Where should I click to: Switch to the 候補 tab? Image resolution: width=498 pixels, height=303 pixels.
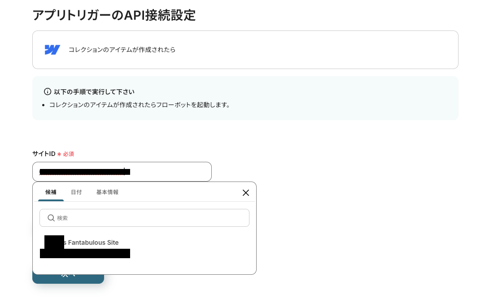[x=51, y=192]
